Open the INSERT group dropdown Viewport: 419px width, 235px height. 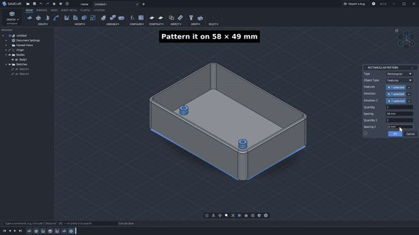pyautogui.click(x=196, y=24)
